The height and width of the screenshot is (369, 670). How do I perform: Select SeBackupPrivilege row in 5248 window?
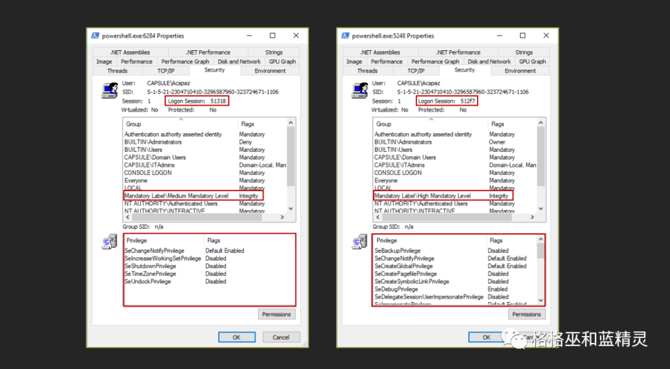455,251
